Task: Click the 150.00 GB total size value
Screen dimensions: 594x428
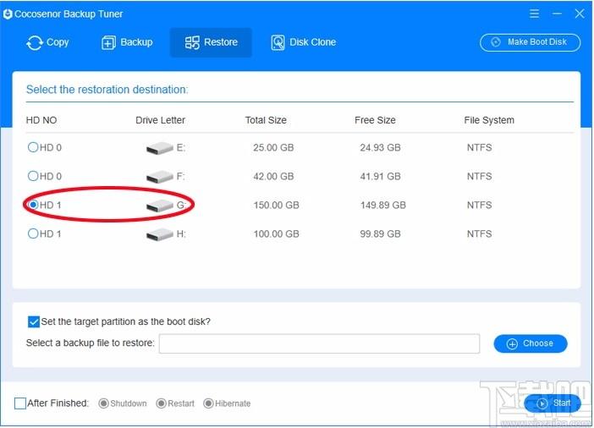Action: click(x=276, y=206)
